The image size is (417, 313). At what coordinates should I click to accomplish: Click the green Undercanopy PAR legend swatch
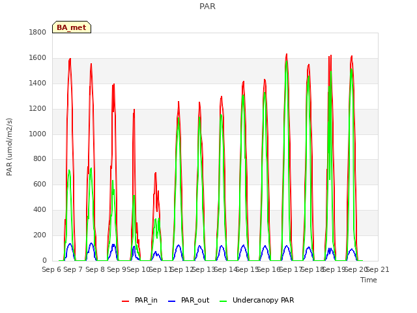point(223,301)
